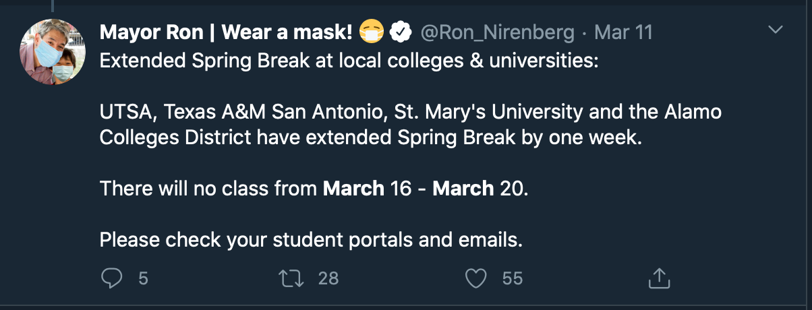This screenshot has height=310, width=812.
Task: Click the sentence mentioning UTSA and Texas A&M
Action: point(410,111)
